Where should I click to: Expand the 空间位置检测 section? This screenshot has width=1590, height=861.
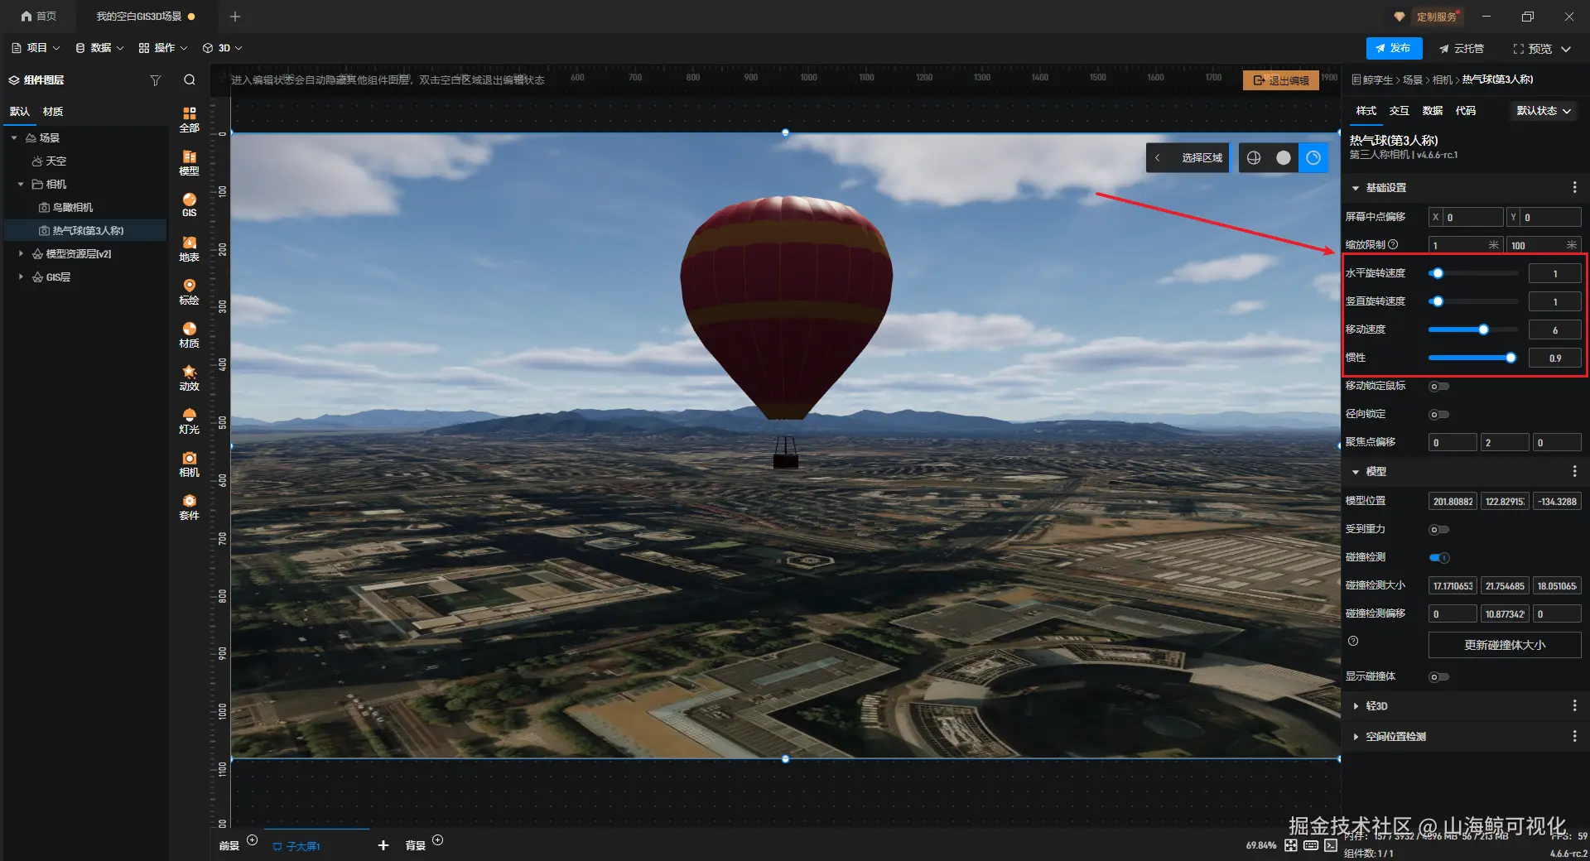[1356, 736]
